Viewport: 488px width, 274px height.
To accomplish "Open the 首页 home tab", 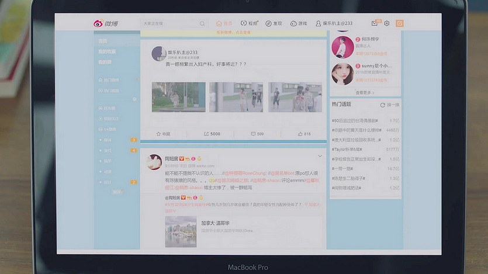I will tap(224, 23).
